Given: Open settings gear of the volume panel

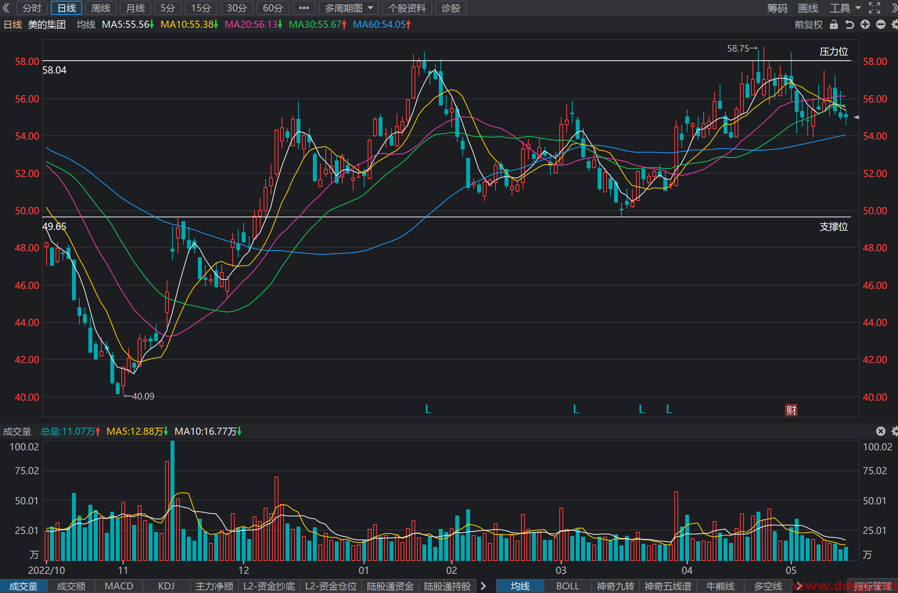Looking at the screenshot, I should pos(895,431).
